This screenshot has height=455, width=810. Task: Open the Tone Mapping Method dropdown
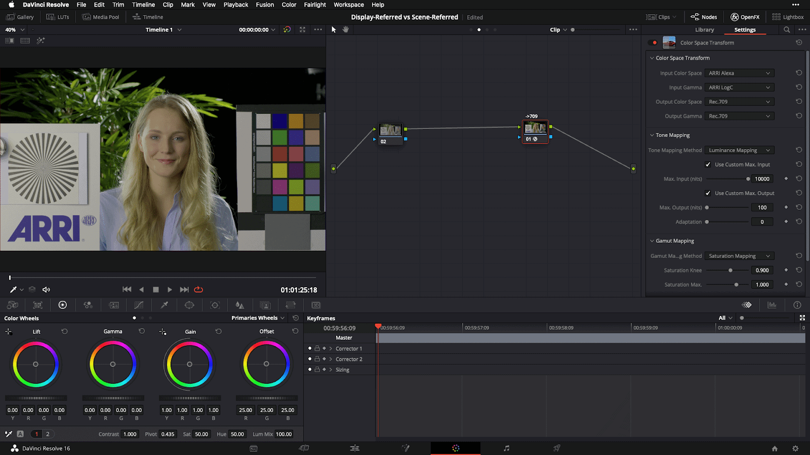tap(739, 150)
